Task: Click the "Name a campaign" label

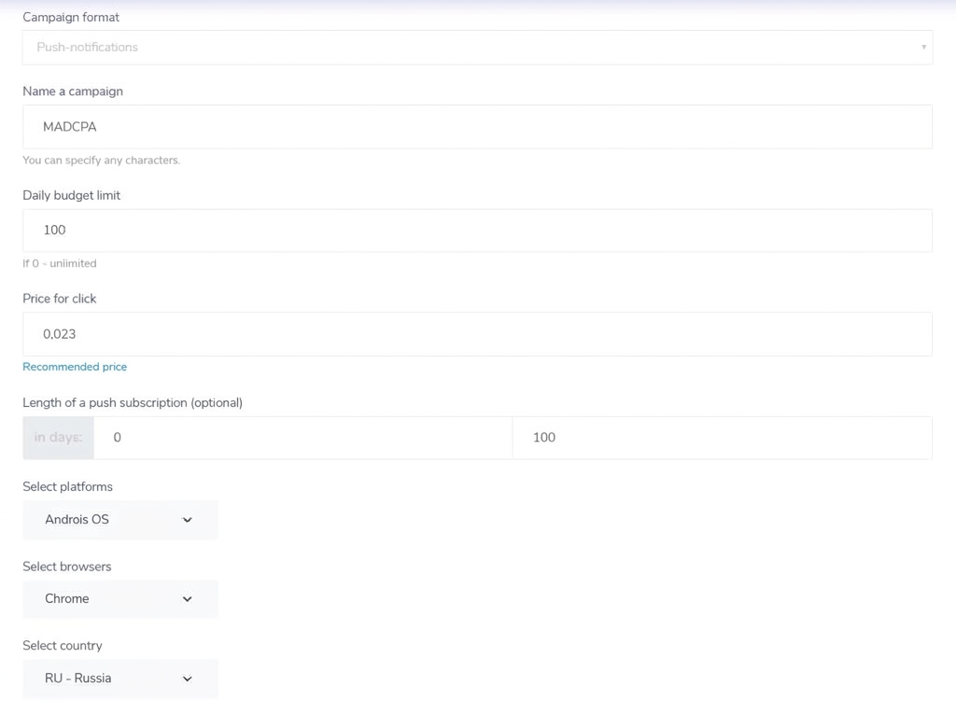Action: point(73,91)
